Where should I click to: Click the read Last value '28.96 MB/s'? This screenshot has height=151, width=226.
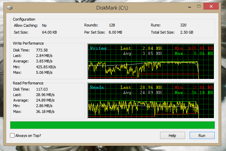tap(45, 95)
